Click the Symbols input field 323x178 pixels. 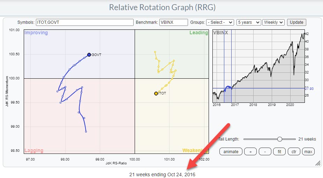click(84, 22)
